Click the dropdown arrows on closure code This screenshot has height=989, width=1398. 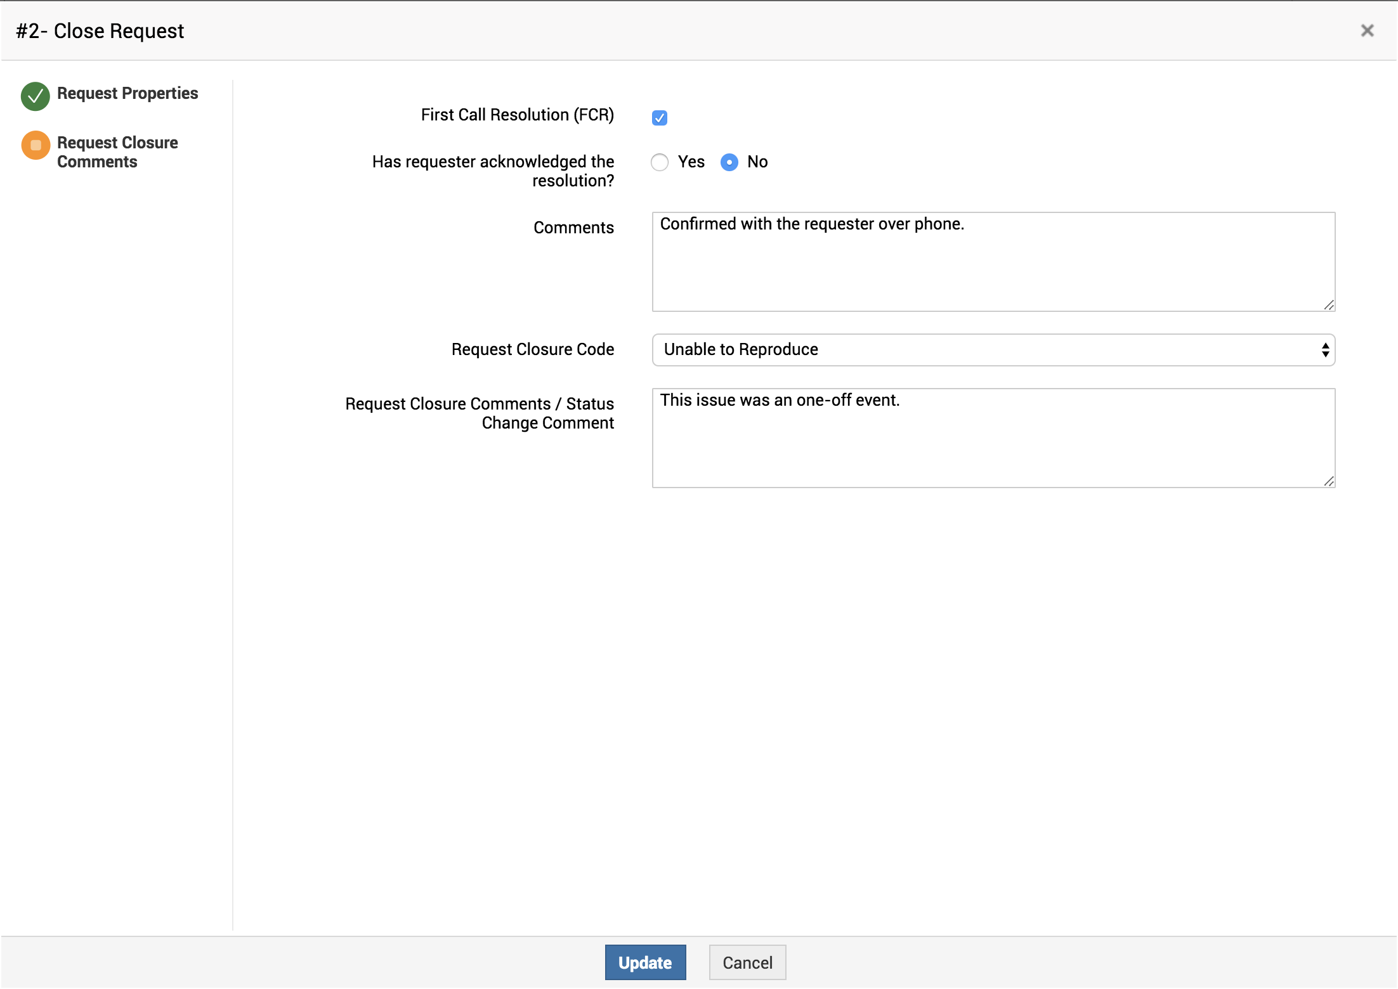pyautogui.click(x=1325, y=350)
